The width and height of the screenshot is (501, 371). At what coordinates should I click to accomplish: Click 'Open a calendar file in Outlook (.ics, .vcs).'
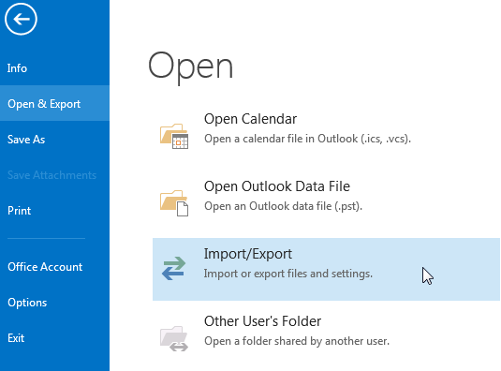click(x=307, y=139)
